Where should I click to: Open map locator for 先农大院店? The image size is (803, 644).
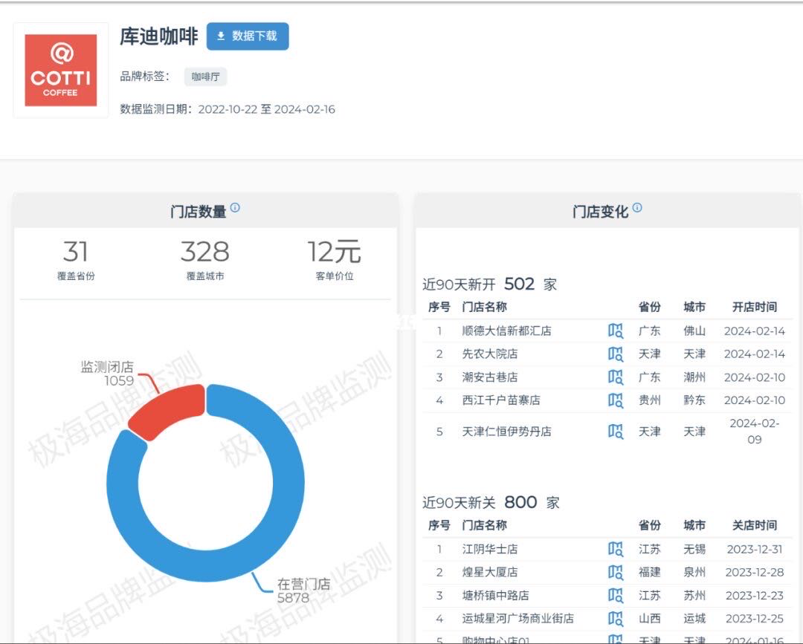[x=616, y=354]
